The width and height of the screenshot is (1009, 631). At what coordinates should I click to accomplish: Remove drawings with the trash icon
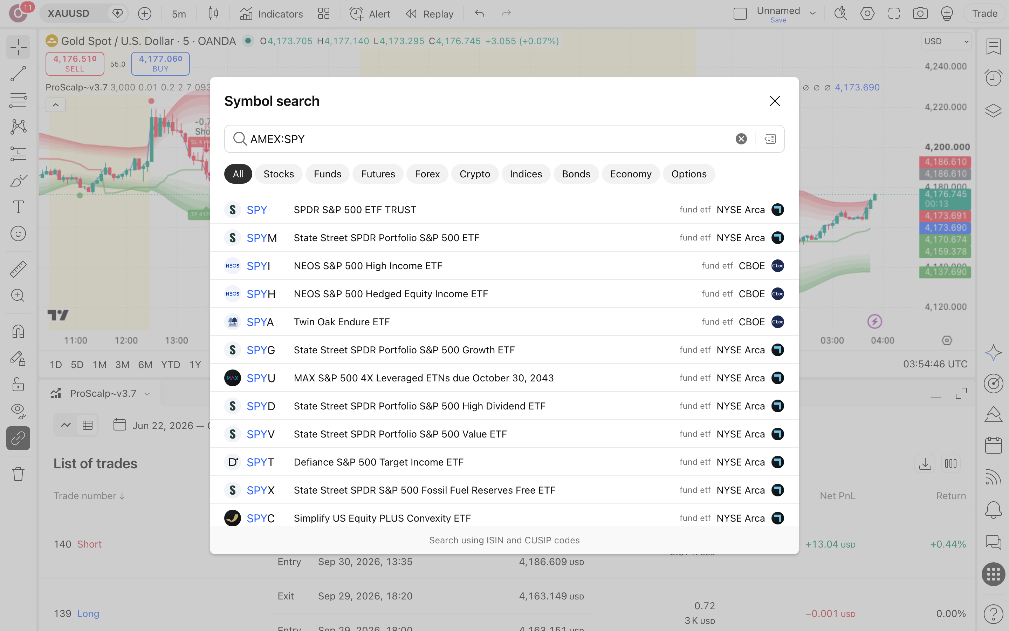[x=18, y=474]
